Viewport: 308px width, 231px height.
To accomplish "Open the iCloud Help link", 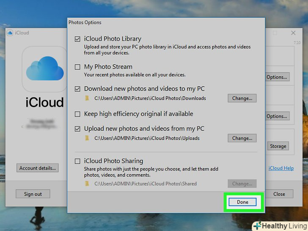I will [281, 168].
